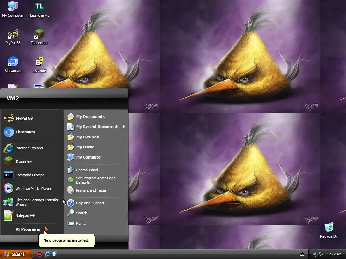Open Search from the Start menu
Screen dimensions: 346x259
[x=96, y=213]
